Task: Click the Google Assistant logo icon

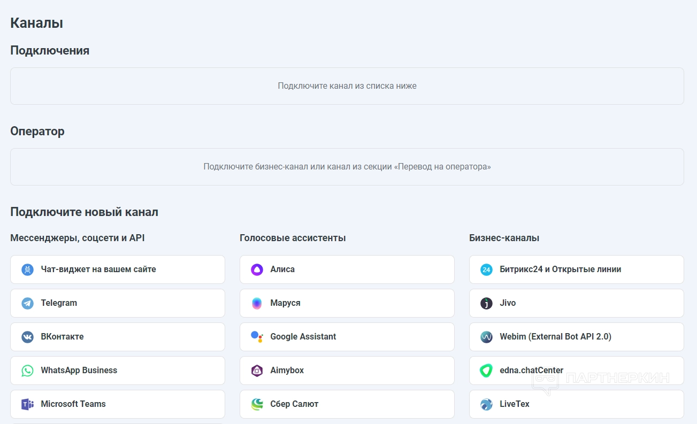Action: point(257,337)
